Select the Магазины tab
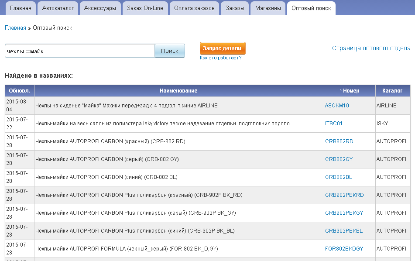Viewport: 415px width, 261px height. pos(268,8)
